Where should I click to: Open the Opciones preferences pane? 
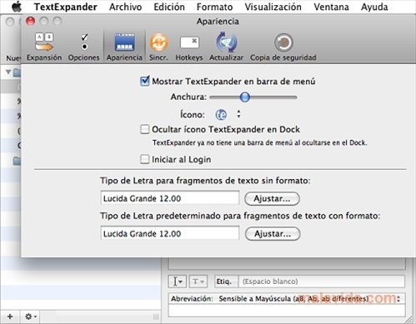coord(83,47)
